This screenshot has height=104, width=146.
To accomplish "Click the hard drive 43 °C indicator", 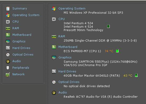I will tap(136, 75).
